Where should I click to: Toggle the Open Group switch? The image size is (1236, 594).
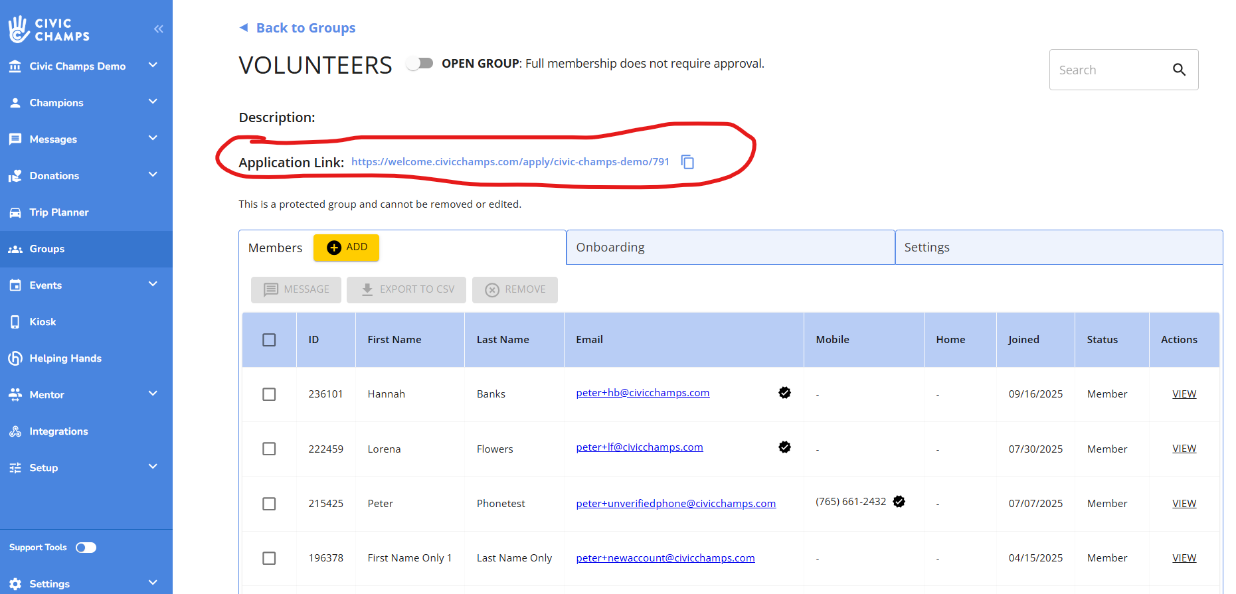pos(420,64)
